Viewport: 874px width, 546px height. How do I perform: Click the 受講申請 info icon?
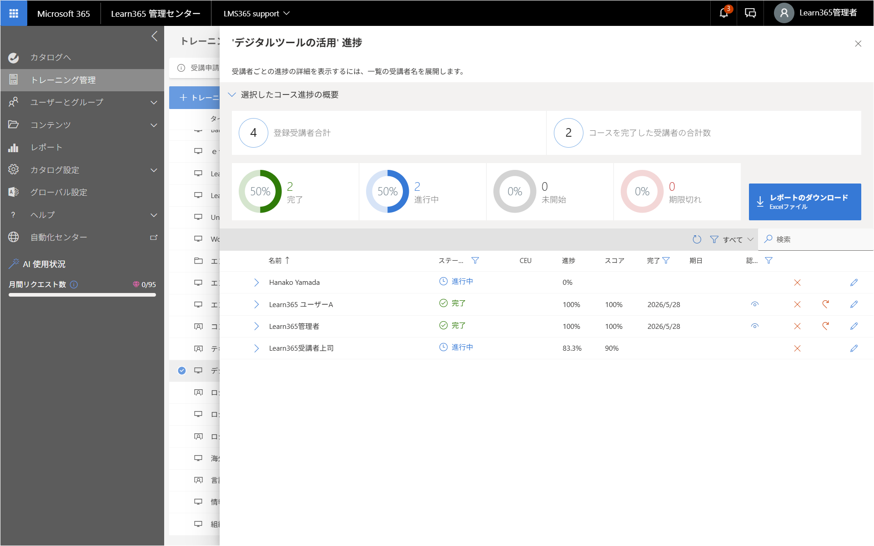point(181,68)
